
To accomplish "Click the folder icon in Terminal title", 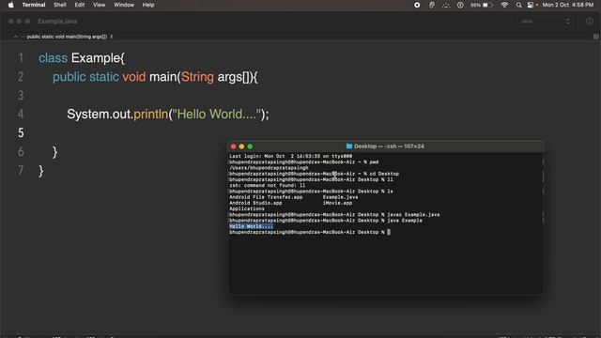I will click(349, 146).
